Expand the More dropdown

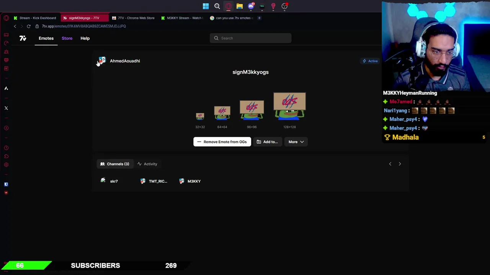click(296, 142)
